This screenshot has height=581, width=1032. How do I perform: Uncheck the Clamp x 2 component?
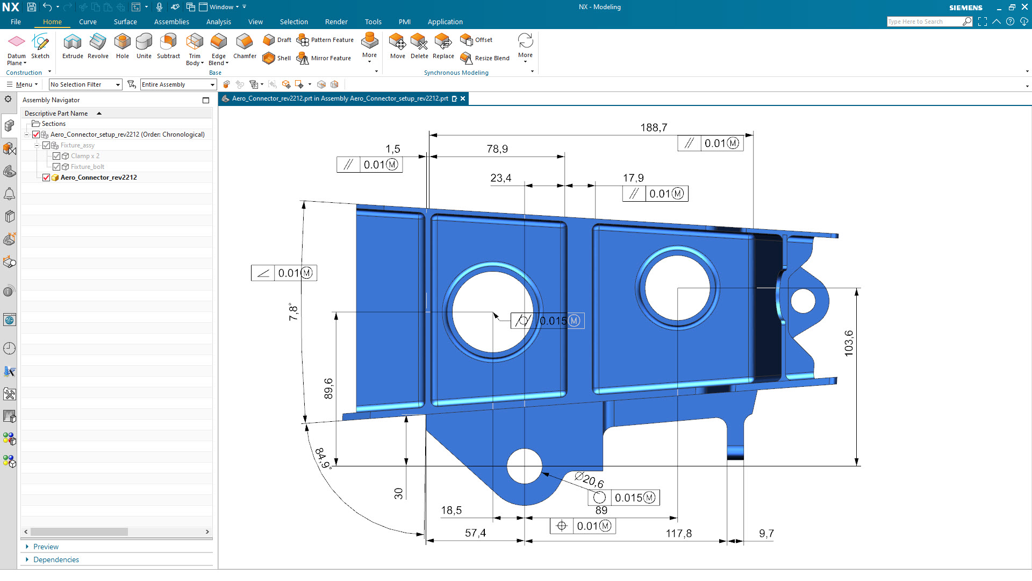point(57,155)
